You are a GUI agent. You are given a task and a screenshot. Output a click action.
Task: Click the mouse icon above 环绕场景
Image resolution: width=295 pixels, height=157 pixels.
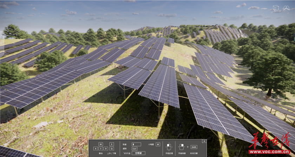182,147
